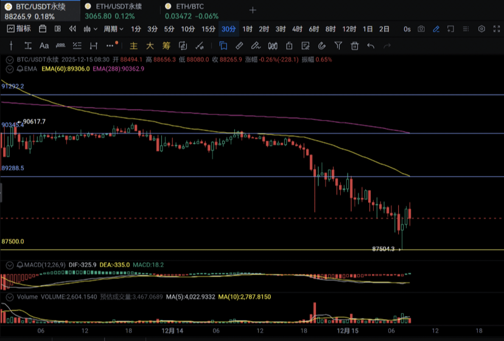Toggle the EMA indicator alert bell
The height and width of the screenshot is (341, 504).
coord(20,69)
